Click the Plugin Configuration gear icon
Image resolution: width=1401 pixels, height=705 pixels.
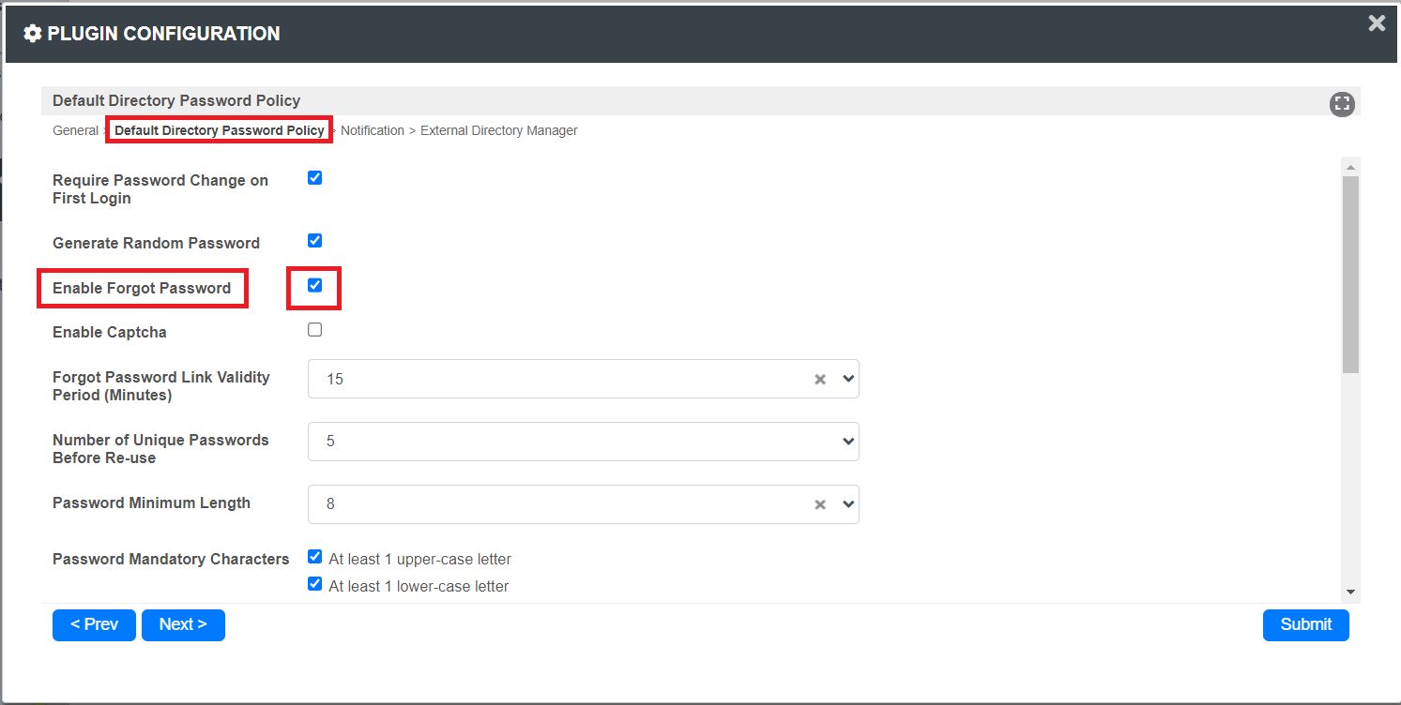click(33, 34)
